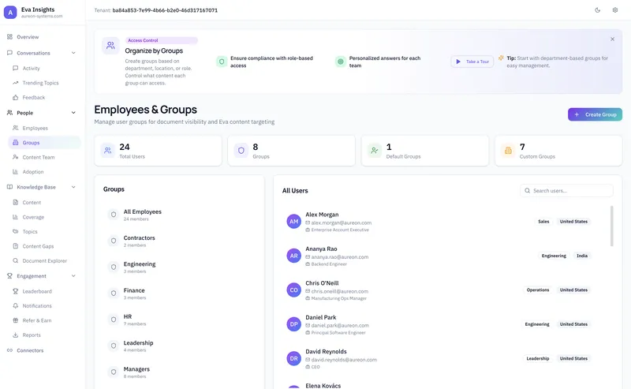Screen dimensions: 631x389
Task: Click Operations tag on Chris O'Neill
Action: 538,290
